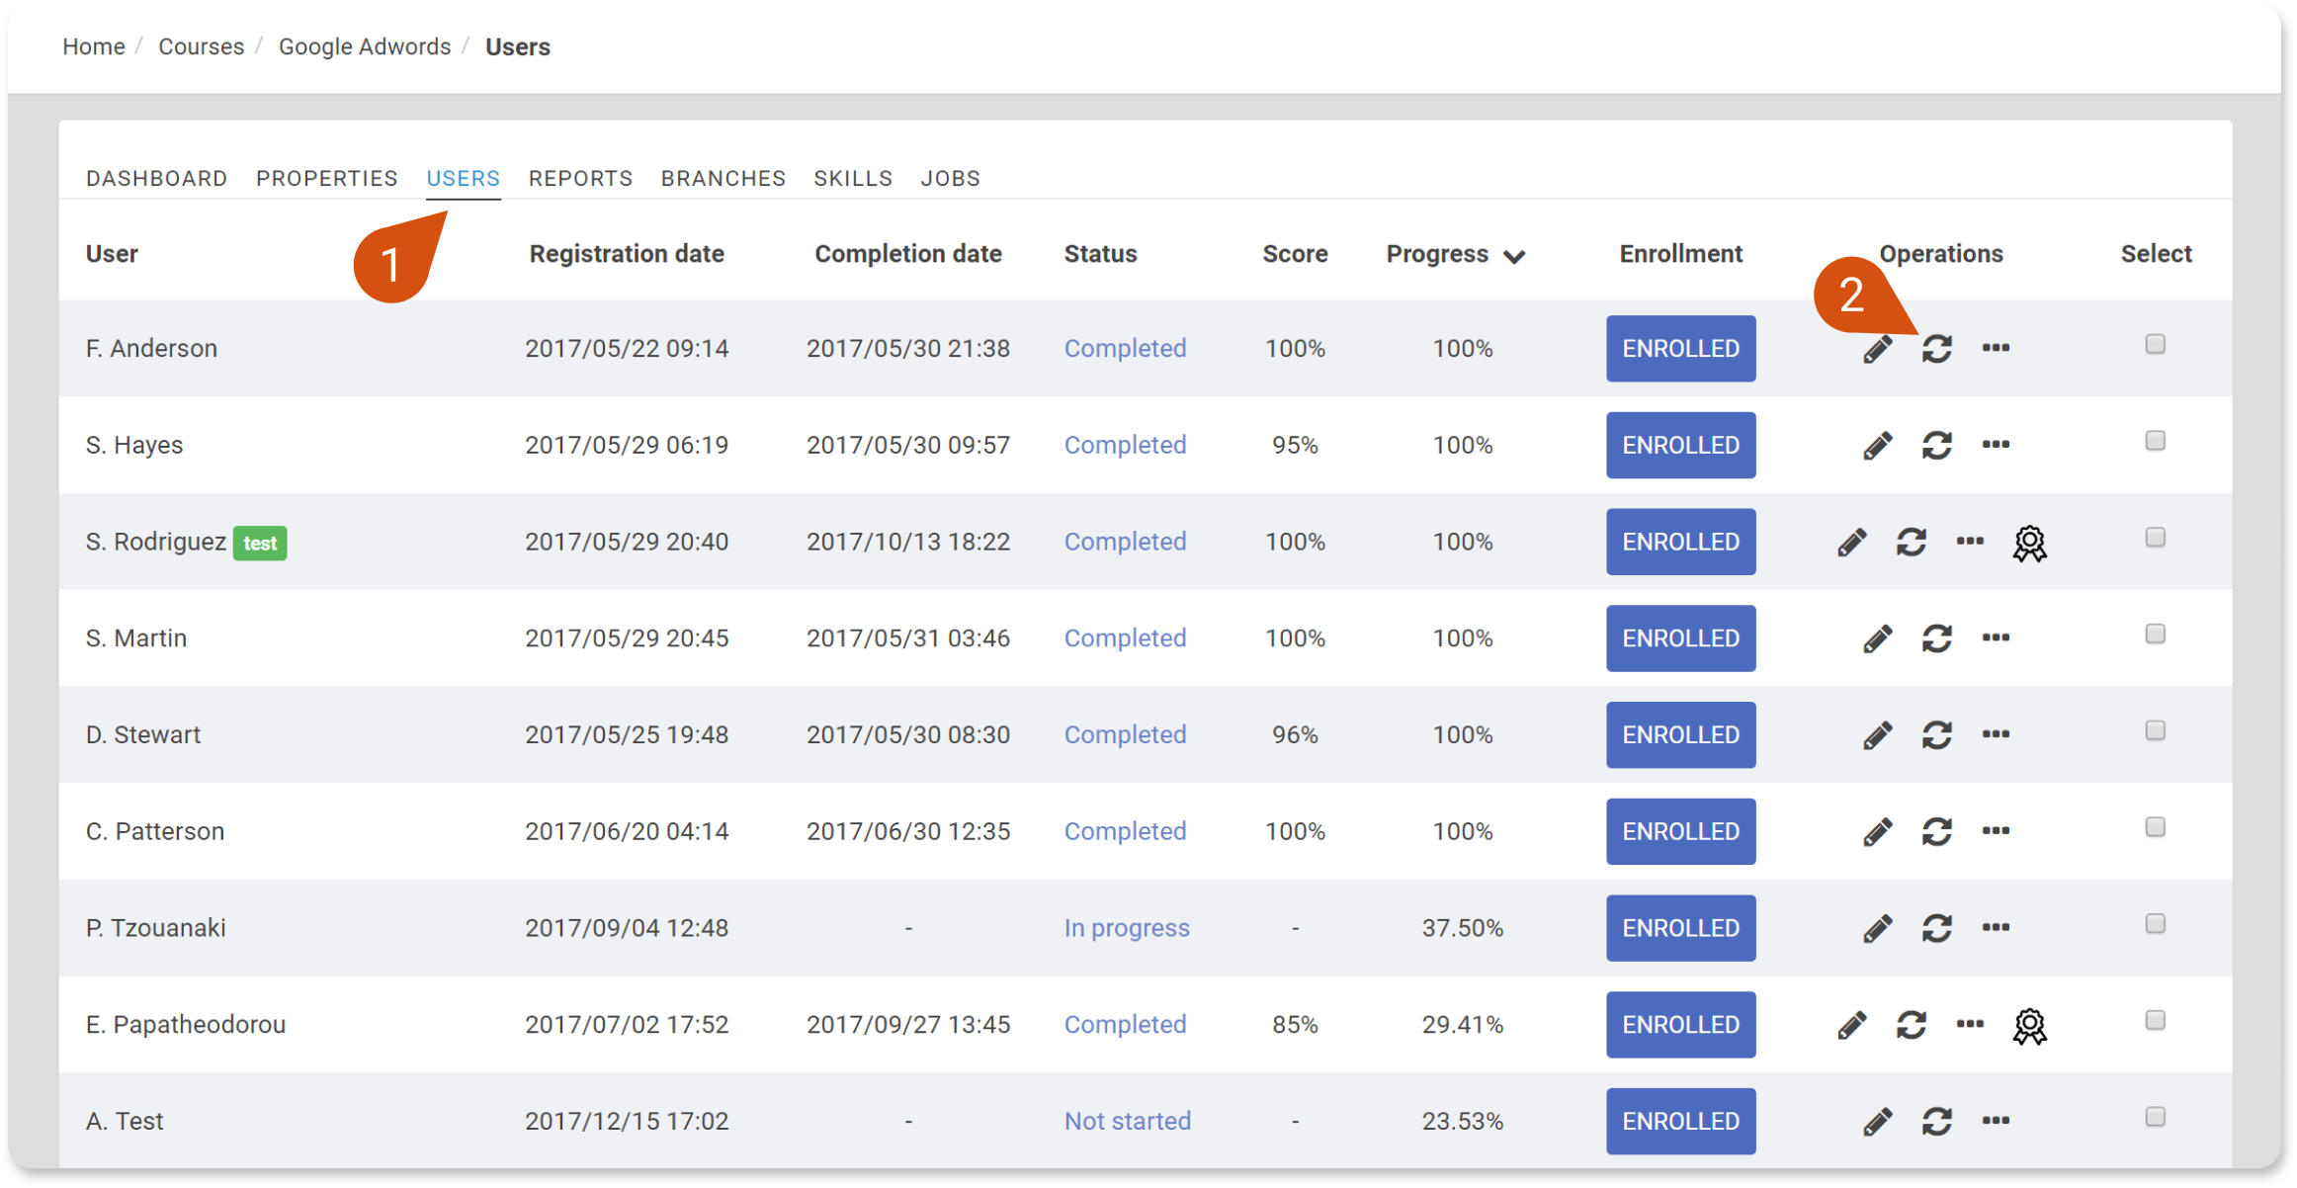Open more options for D. Stewart
The height and width of the screenshot is (1188, 2297).
point(1996,735)
